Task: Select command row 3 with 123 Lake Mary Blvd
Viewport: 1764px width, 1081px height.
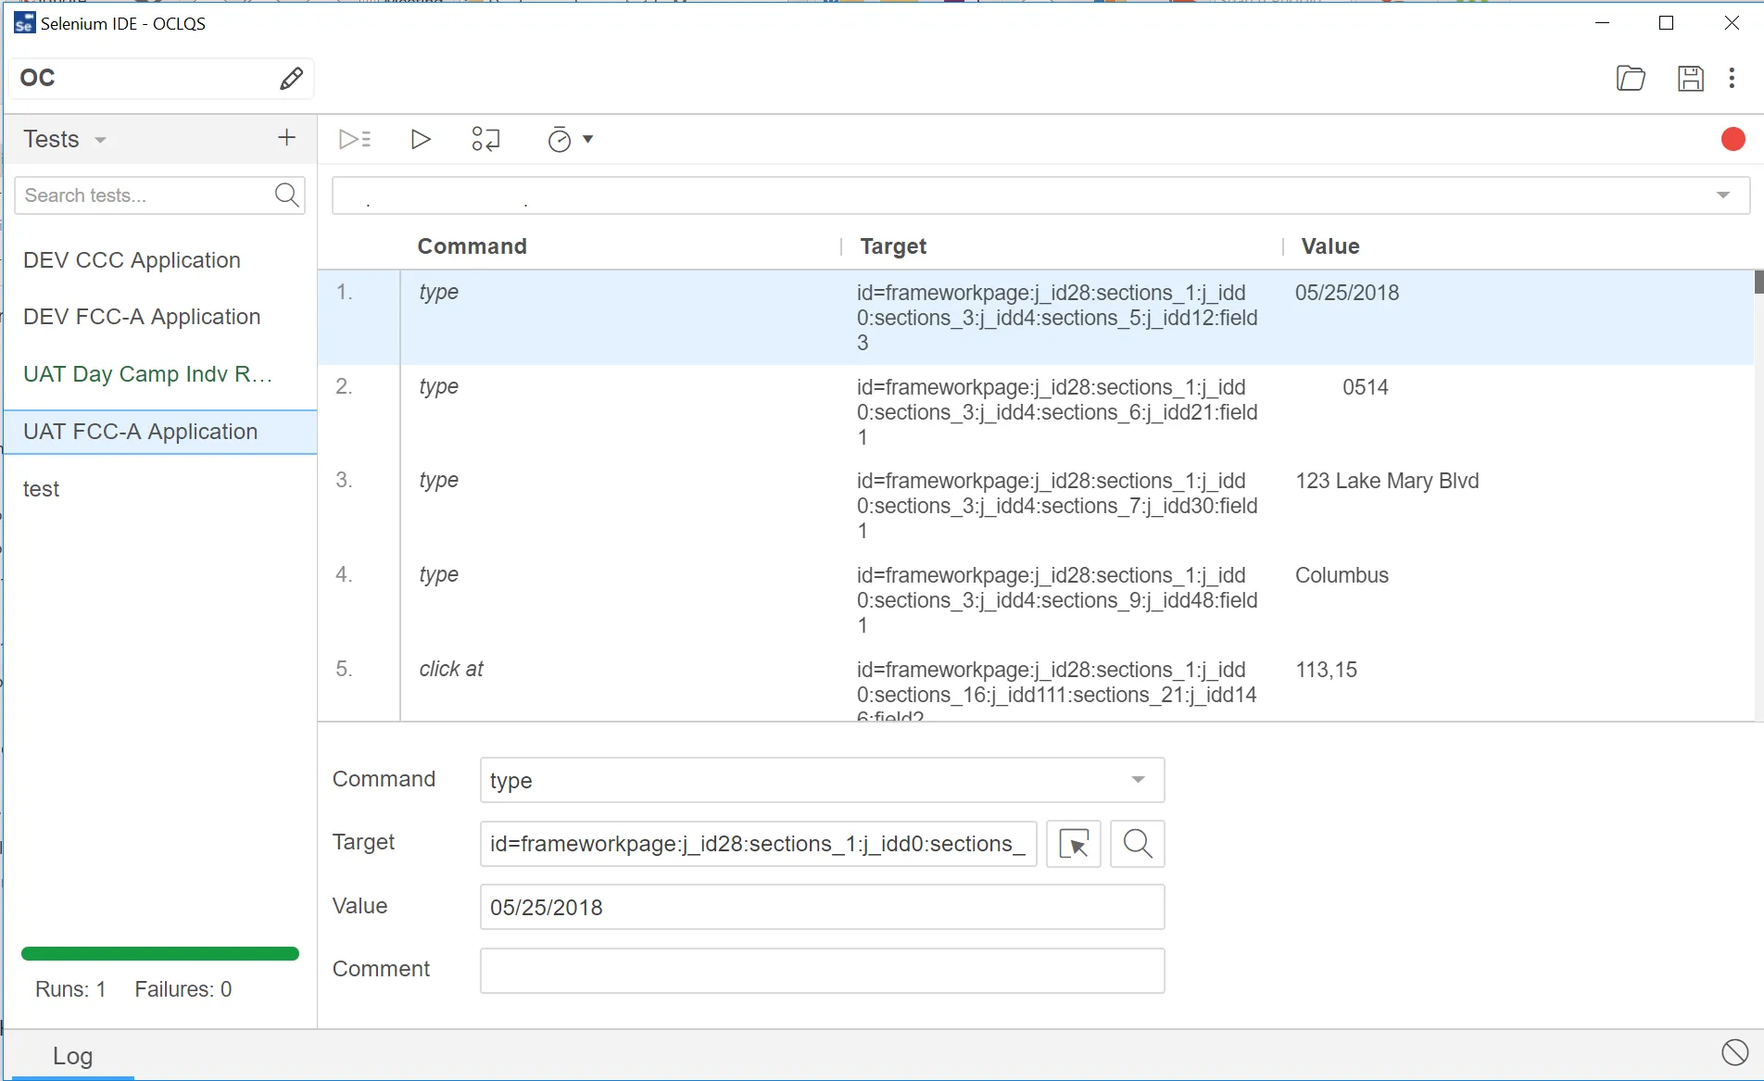Action: 1036,506
